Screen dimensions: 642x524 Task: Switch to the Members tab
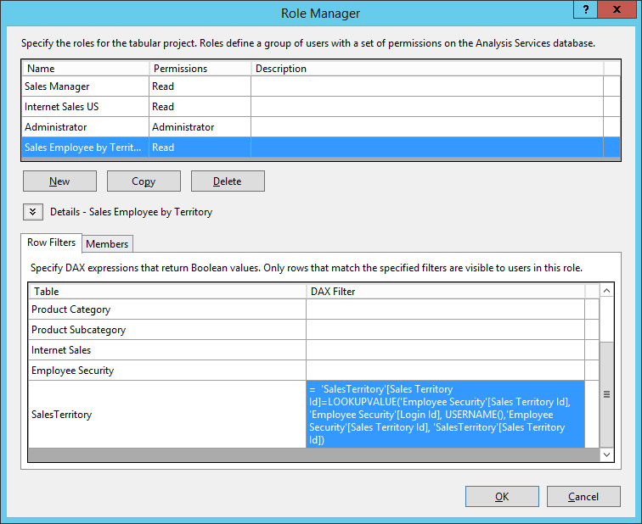tap(107, 244)
